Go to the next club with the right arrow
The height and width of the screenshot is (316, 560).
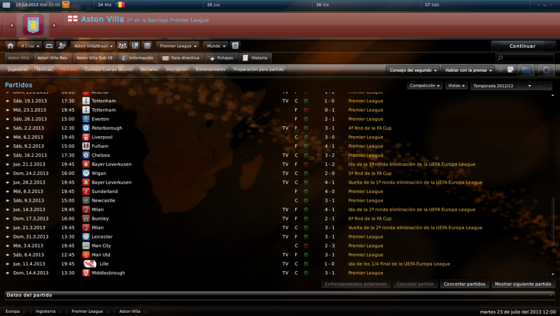pyautogui.click(x=54, y=25)
